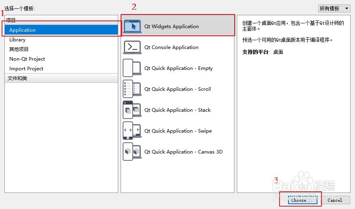The width and height of the screenshot is (355, 209).
Task: Select Non-Qt Project category
Action: tap(61, 59)
